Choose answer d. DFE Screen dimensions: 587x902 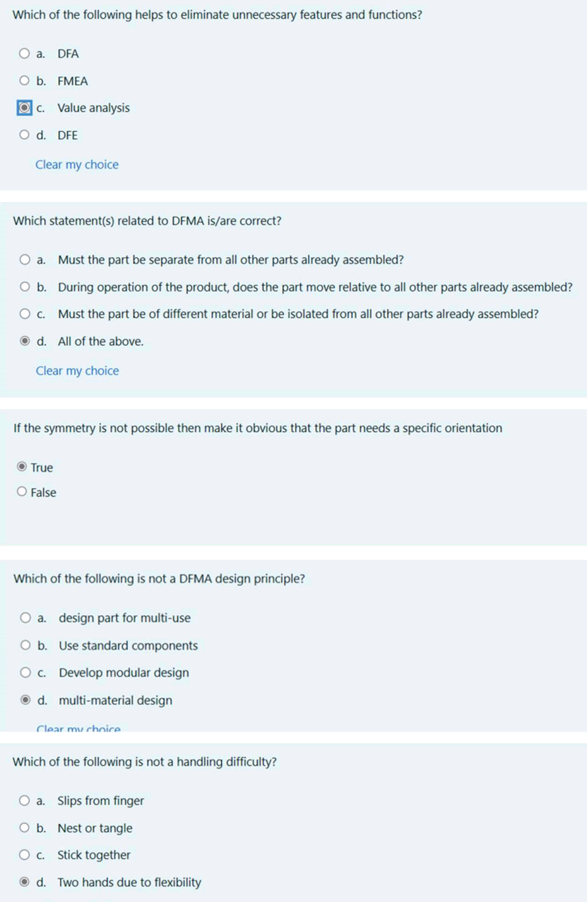(23, 135)
